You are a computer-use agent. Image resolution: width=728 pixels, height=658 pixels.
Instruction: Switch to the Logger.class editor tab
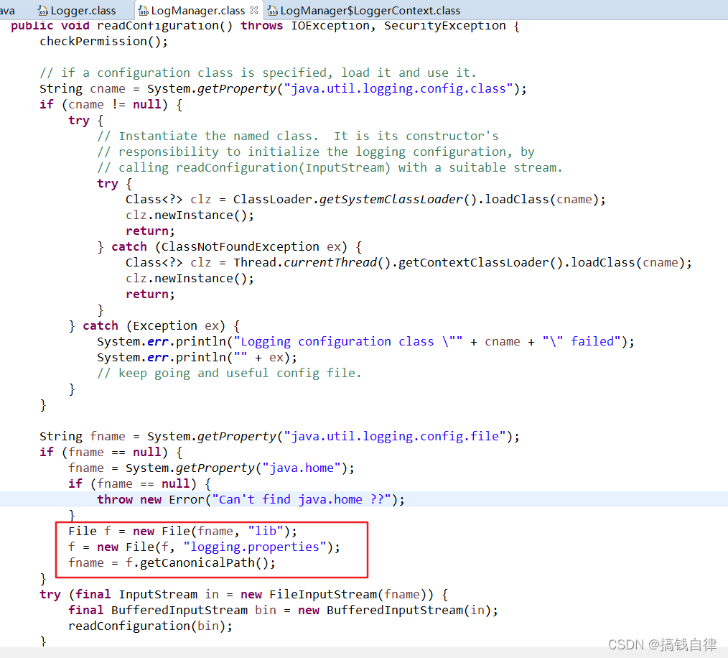(x=83, y=10)
